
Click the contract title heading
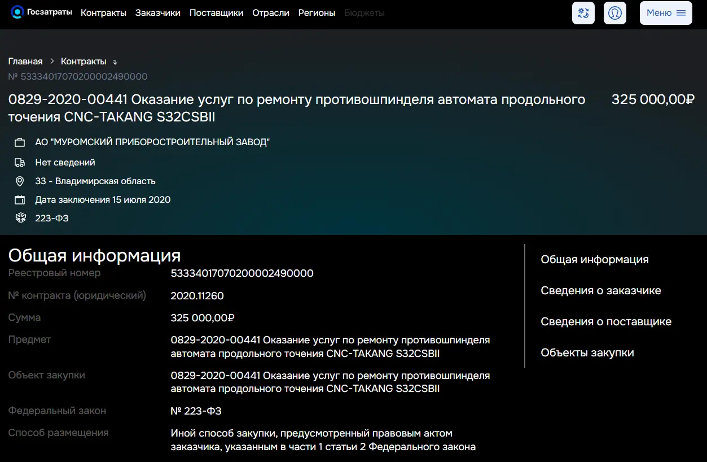[297, 108]
